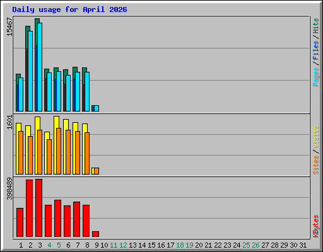Click the dark green hits bar top for day 7
This screenshot has width=323, height=252.
tap(75, 69)
